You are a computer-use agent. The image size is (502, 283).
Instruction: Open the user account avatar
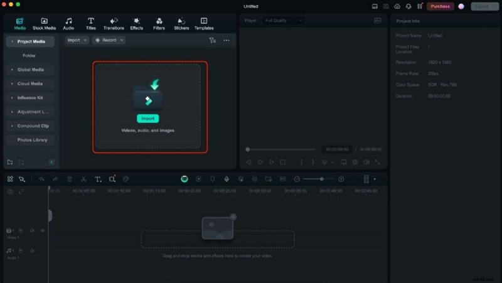461,6
